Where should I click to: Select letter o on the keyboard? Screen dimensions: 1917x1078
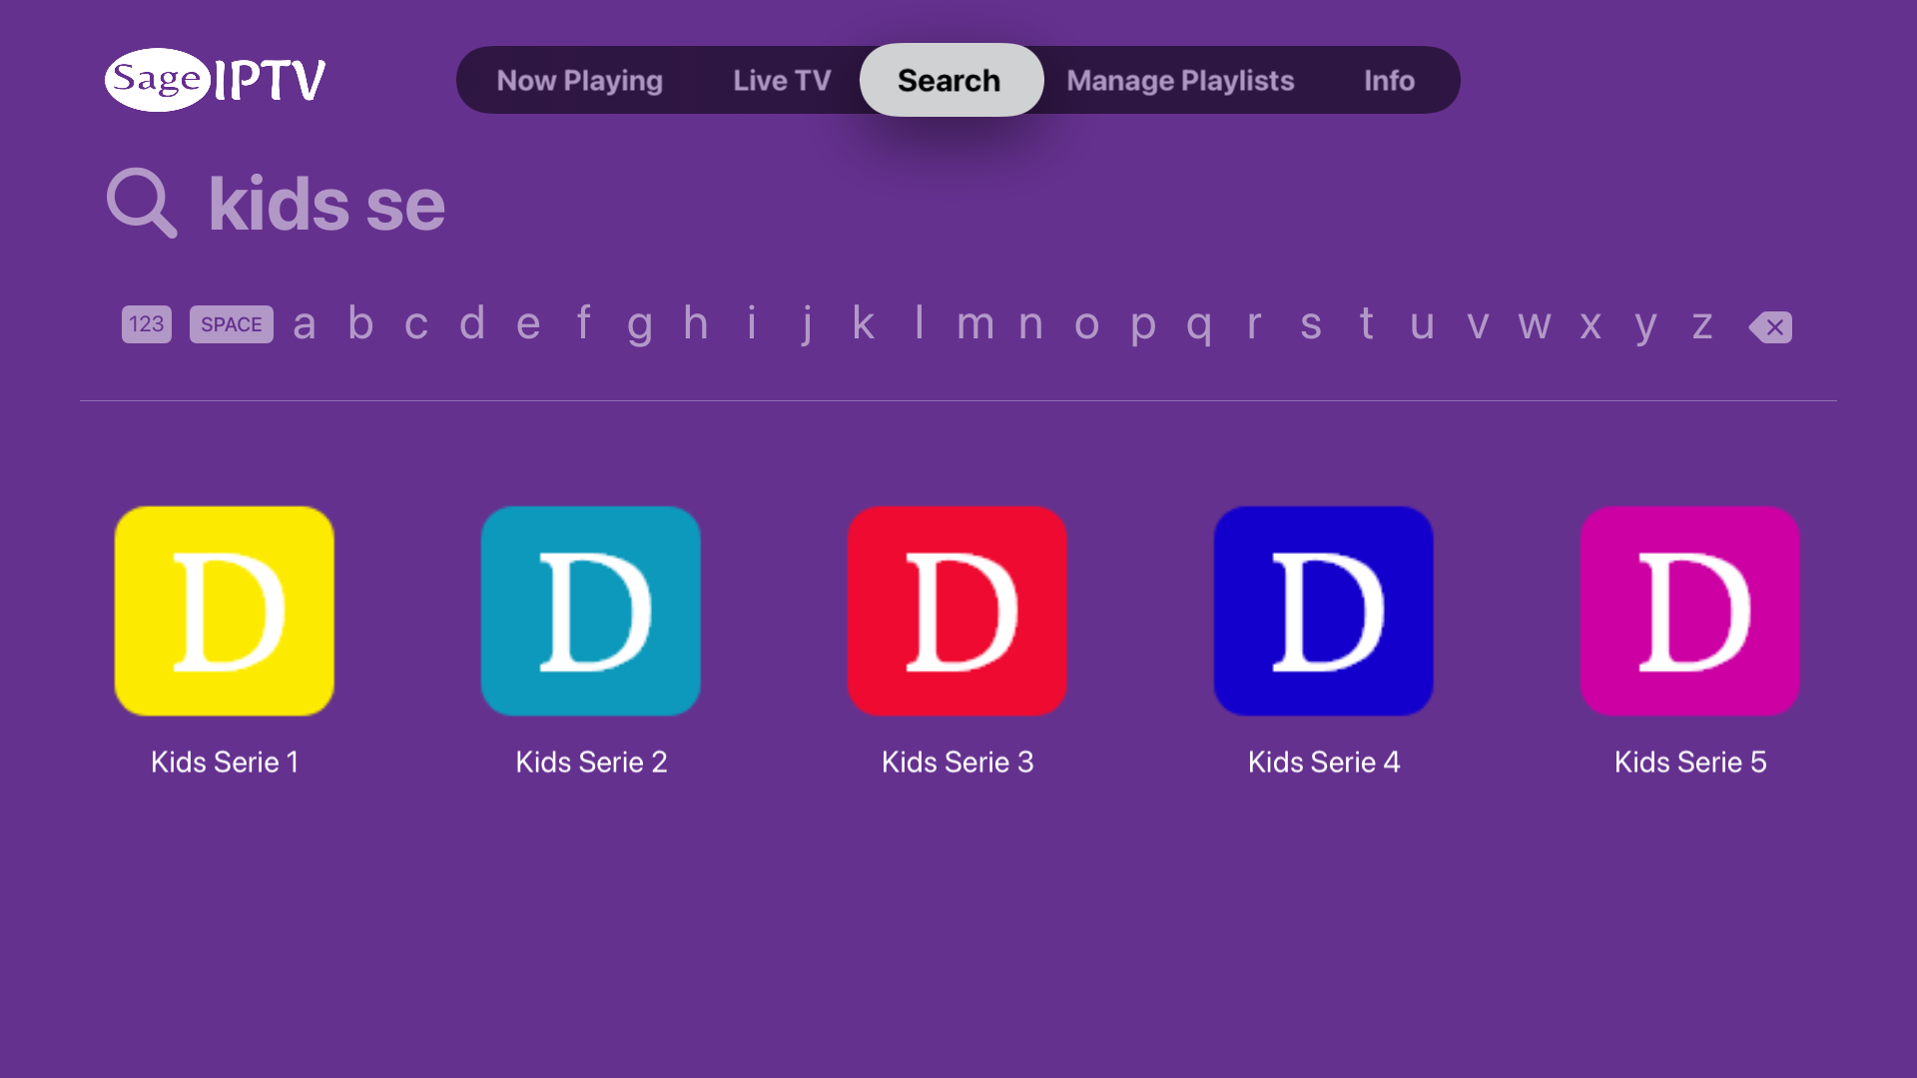click(1087, 324)
